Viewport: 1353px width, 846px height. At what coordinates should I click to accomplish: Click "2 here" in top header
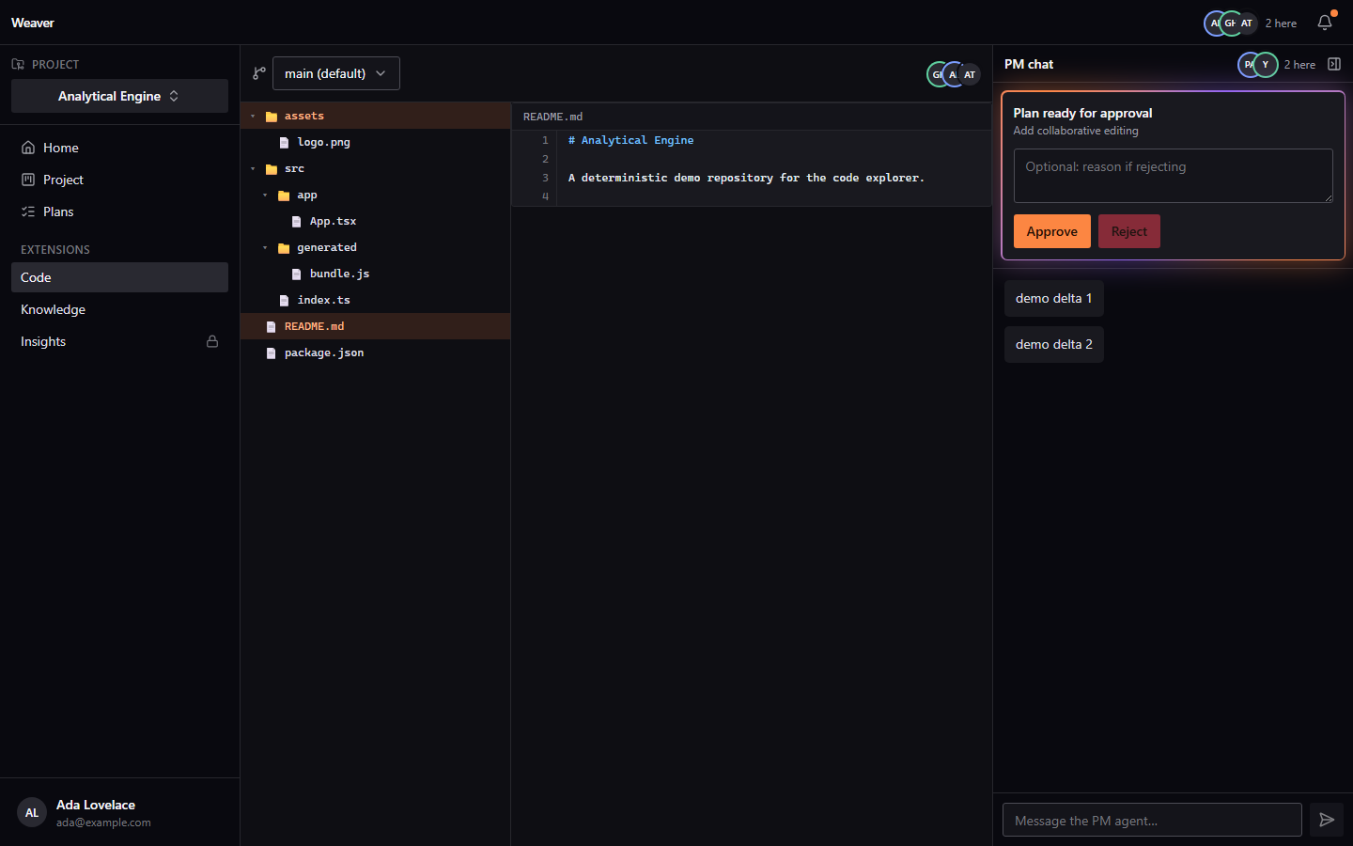click(x=1281, y=23)
